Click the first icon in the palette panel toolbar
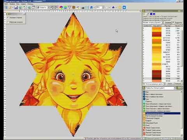187x140 pixels. click(x=144, y=14)
